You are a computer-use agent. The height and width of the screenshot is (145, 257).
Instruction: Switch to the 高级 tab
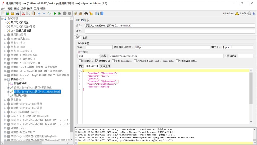85,37
